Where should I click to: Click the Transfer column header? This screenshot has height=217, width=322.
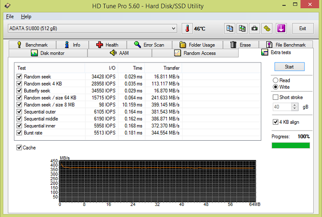tap(163, 68)
